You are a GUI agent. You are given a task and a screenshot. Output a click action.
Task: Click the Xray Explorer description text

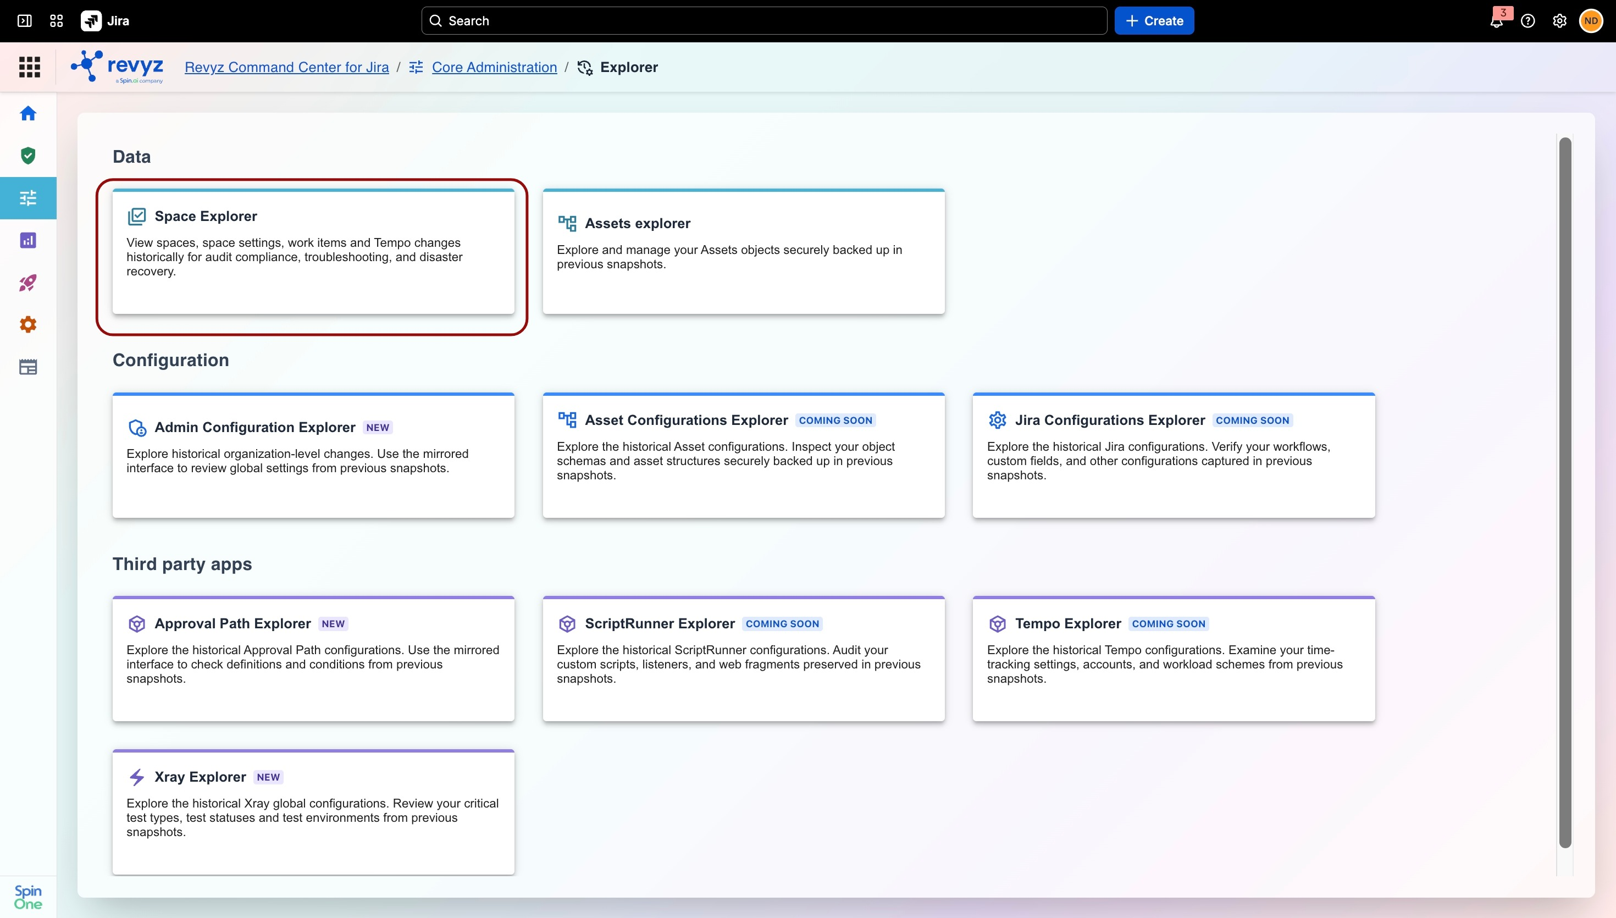click(x=313, y=818)
